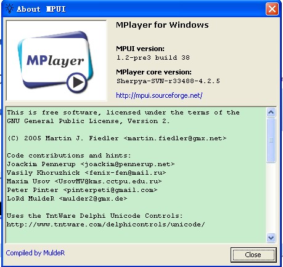The image size is (283, 267).
Task: Close the About MPUI dialog with X
Action: (x=272, y=9)
